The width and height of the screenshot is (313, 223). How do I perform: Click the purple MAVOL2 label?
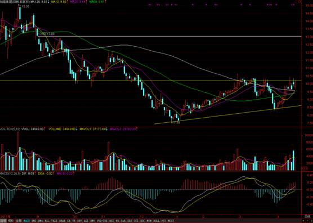[122, 129]
